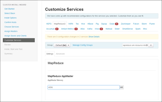Click the Accumulo badge showing 2
The height and width of the screenshot is (102, 162).
coord(57,29)
